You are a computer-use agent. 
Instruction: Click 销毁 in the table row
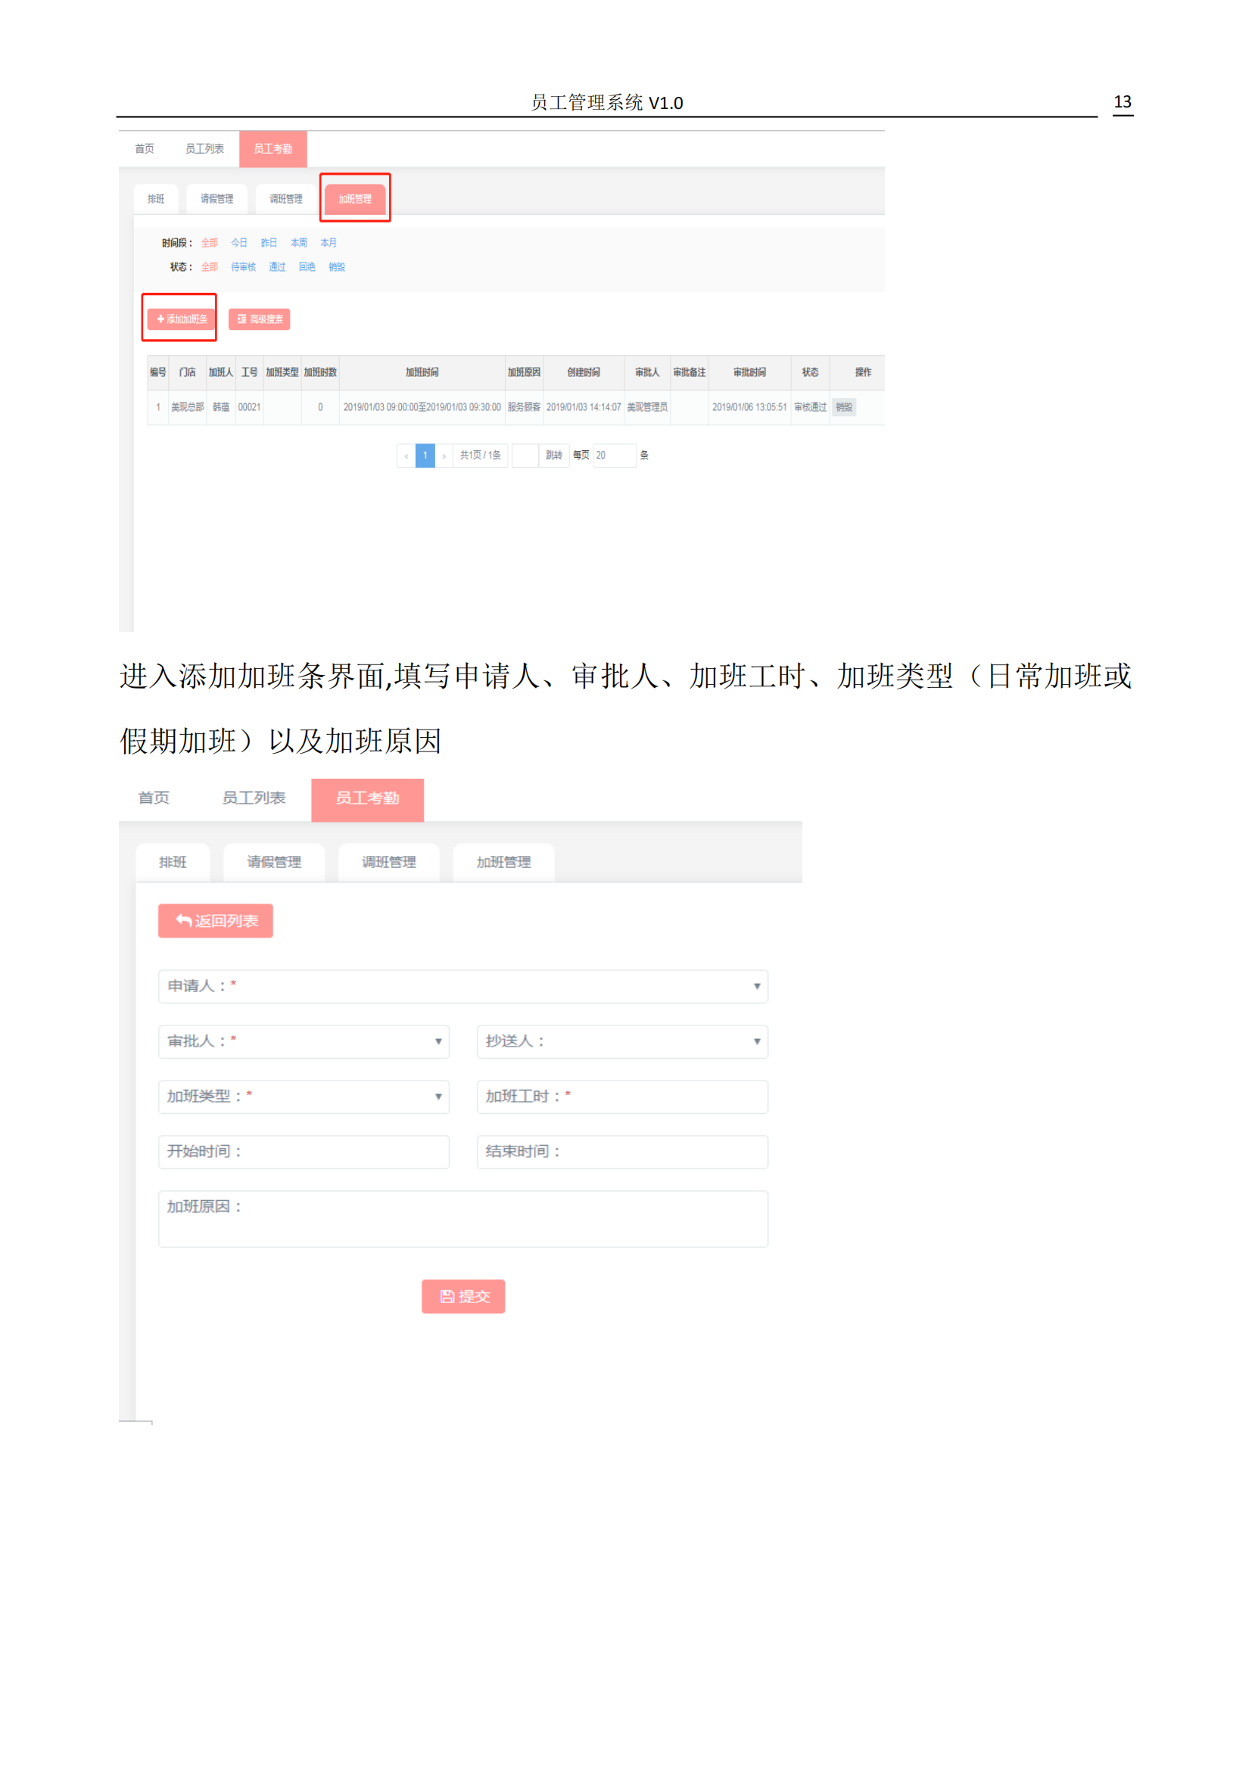[x=844, y=407]
